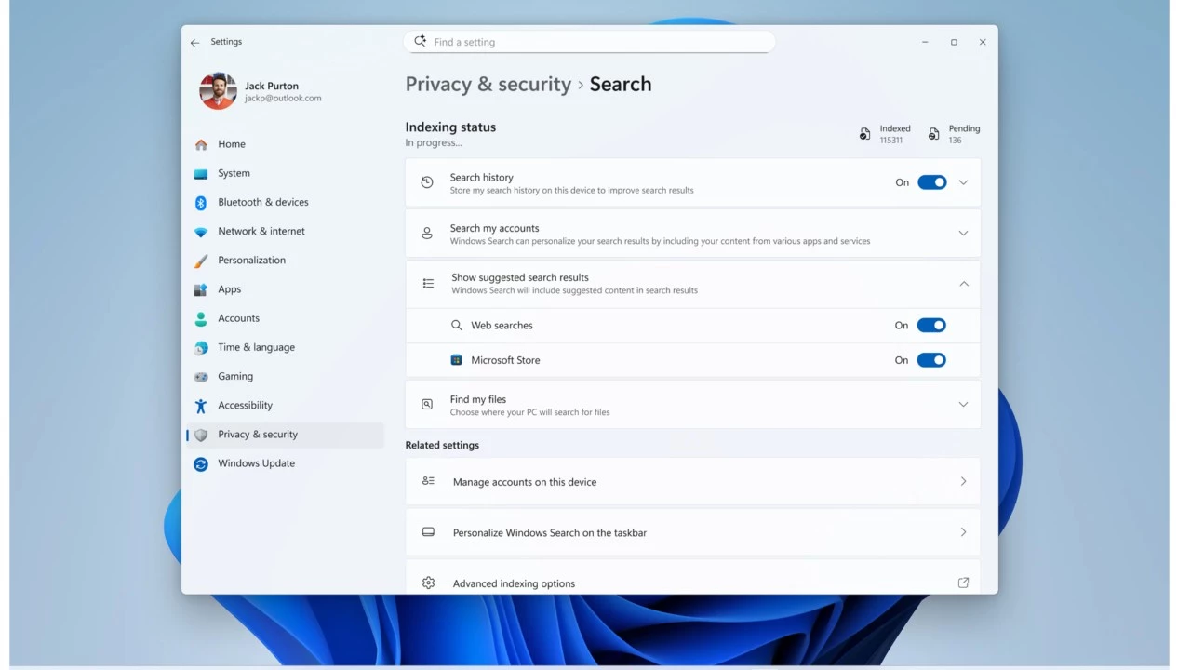Click the Web searches magnifier icon
Screen dimensions: 1191x670
tap(456, 326)
